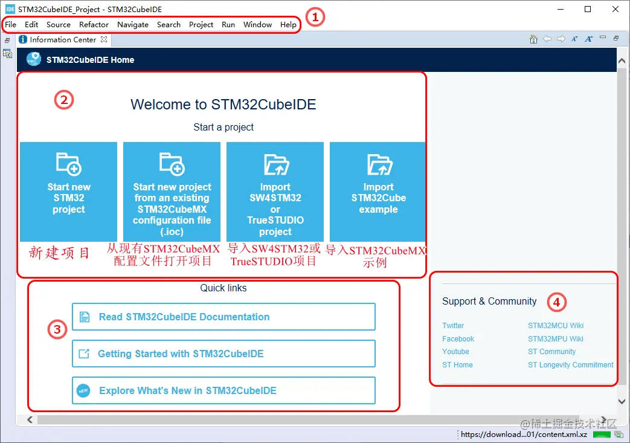Open the Youtube link
The width and height of the screenshot is (630, 443).
(x=455, y=351)
